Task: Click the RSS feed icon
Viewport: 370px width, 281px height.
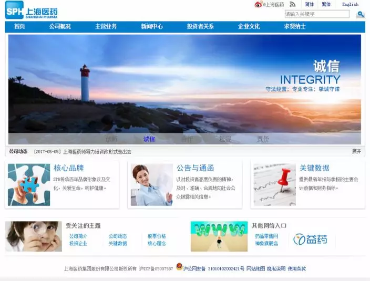Action: [x=293, y=5]
